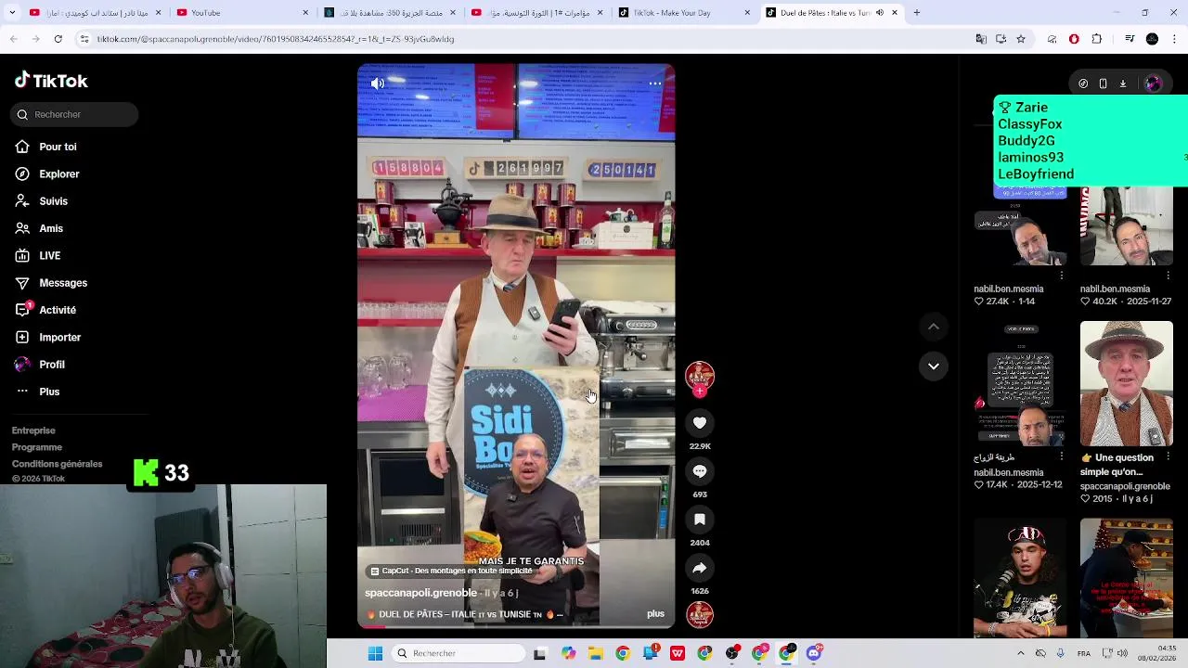Open a new browser tab
The image size is (1188, 668).
tap(917, 13)
